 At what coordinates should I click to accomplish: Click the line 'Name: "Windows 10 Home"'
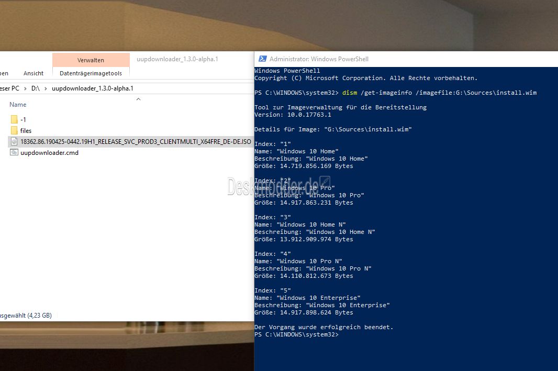pos(296,151)
